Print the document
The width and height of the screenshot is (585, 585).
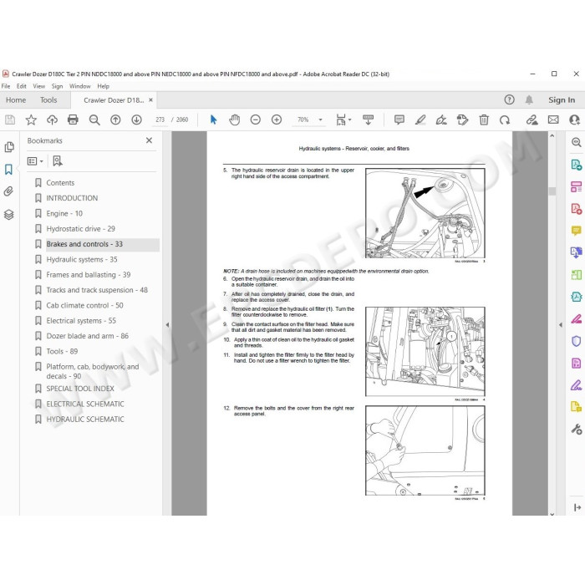click(x=74, y=120)
